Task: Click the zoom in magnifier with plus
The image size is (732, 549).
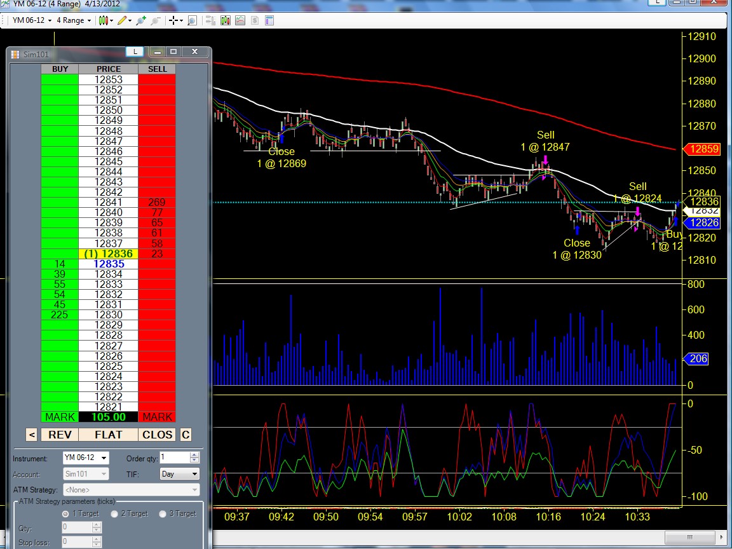Action: pos(141,20)
